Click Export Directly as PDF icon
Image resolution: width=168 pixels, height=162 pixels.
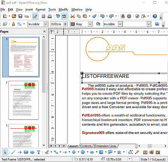click(43, 16)
